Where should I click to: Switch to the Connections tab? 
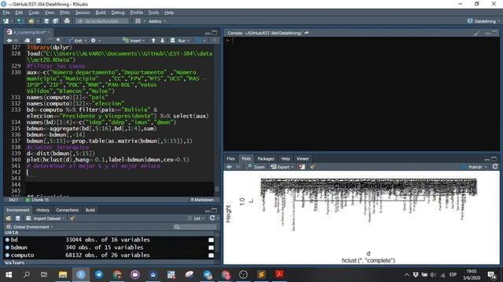point(67,210)
